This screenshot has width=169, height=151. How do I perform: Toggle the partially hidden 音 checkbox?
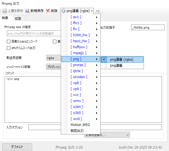(55, 42)
